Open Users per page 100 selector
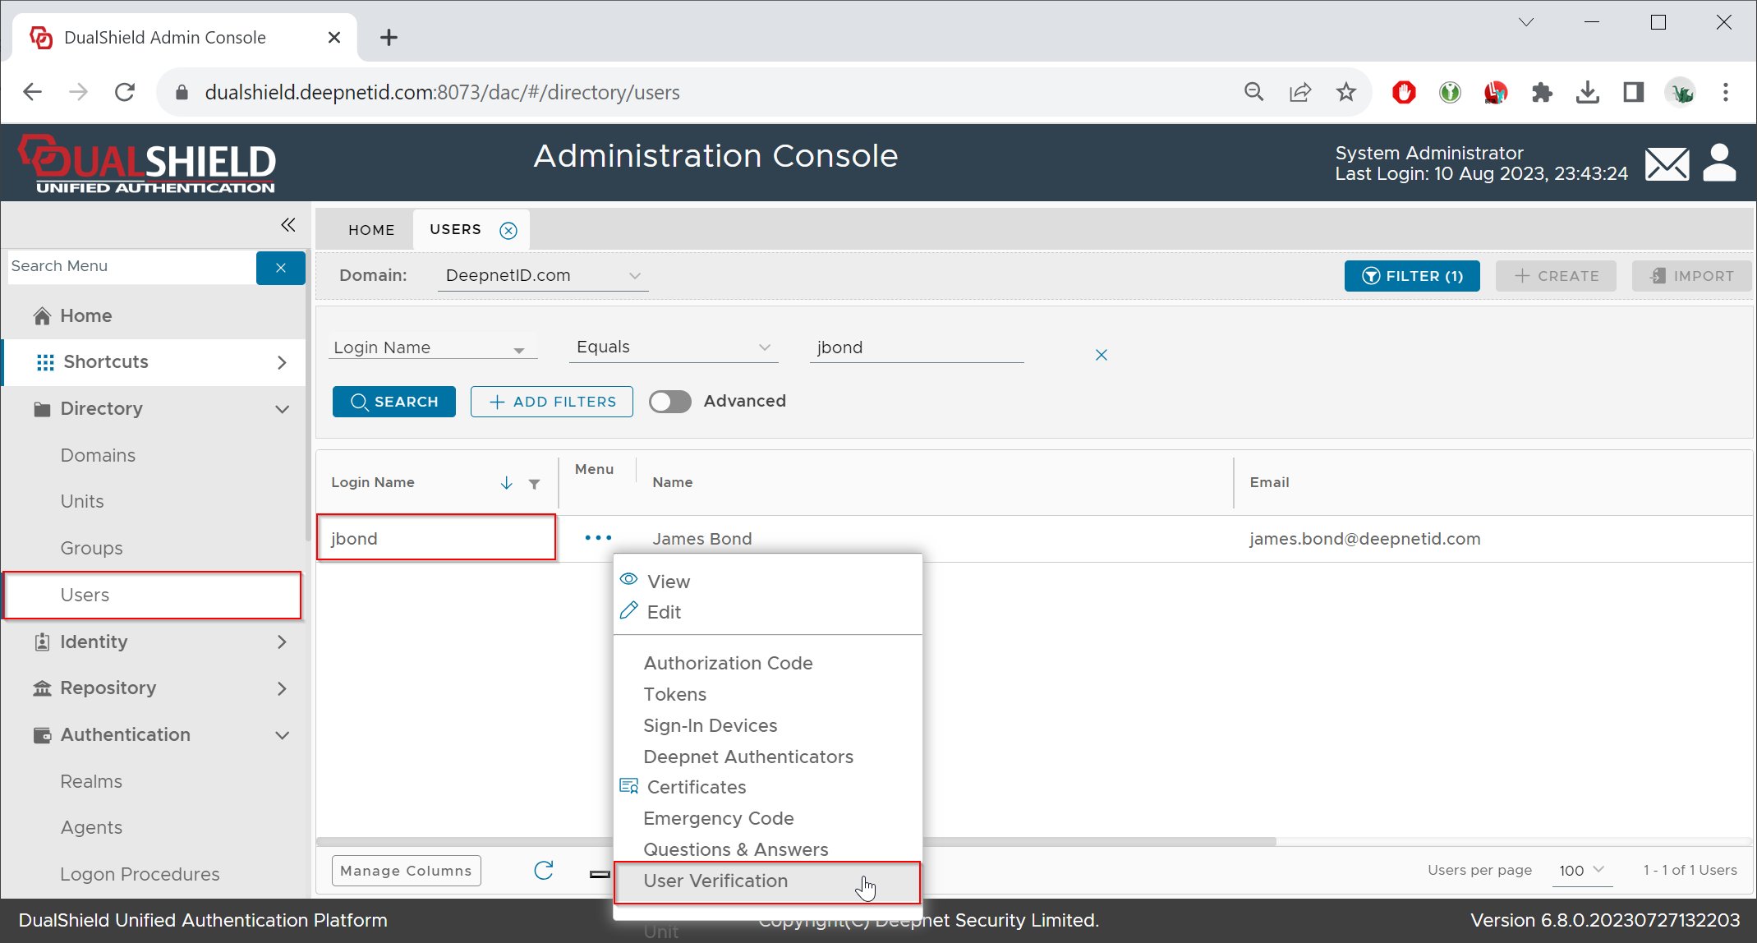 pos(1581,870)
